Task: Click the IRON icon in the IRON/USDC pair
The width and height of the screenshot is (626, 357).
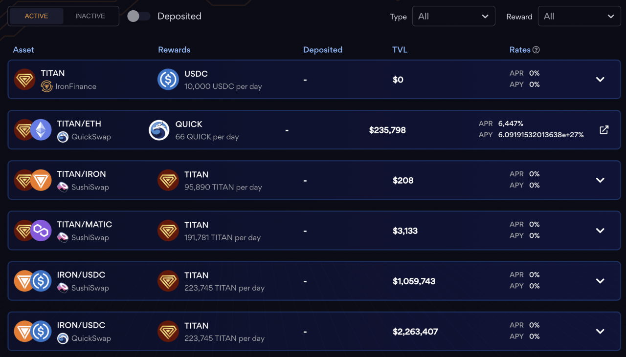Action: click(24, 281)
